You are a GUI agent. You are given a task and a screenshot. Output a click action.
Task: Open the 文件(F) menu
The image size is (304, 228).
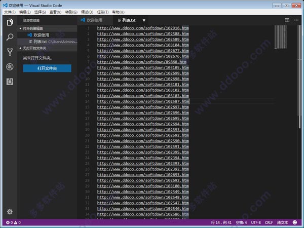pyautogui.click(x=10, y=12)
